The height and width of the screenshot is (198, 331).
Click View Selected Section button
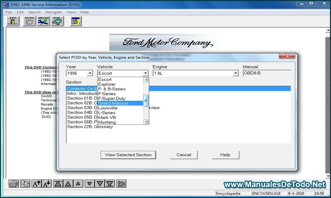point(128,155)
